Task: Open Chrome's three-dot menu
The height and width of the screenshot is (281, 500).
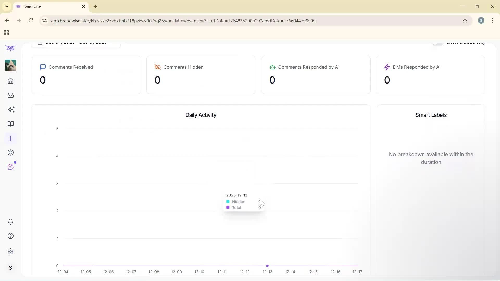Action: pyautogui.click(x=493, y=21)
